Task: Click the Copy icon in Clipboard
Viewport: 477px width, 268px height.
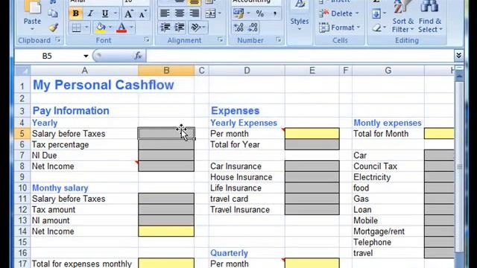Action: [x=53, y=13]
